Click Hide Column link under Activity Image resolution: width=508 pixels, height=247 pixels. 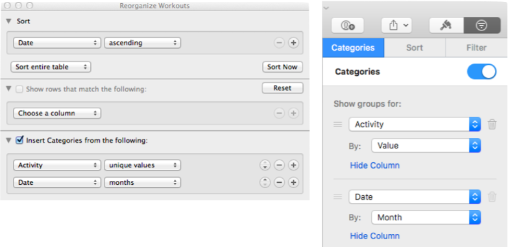coord(374,165)
